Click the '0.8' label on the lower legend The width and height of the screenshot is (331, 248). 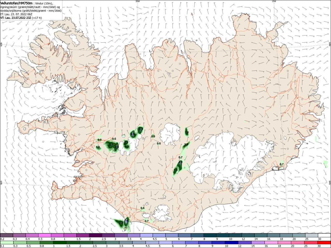tap(42, 246)
